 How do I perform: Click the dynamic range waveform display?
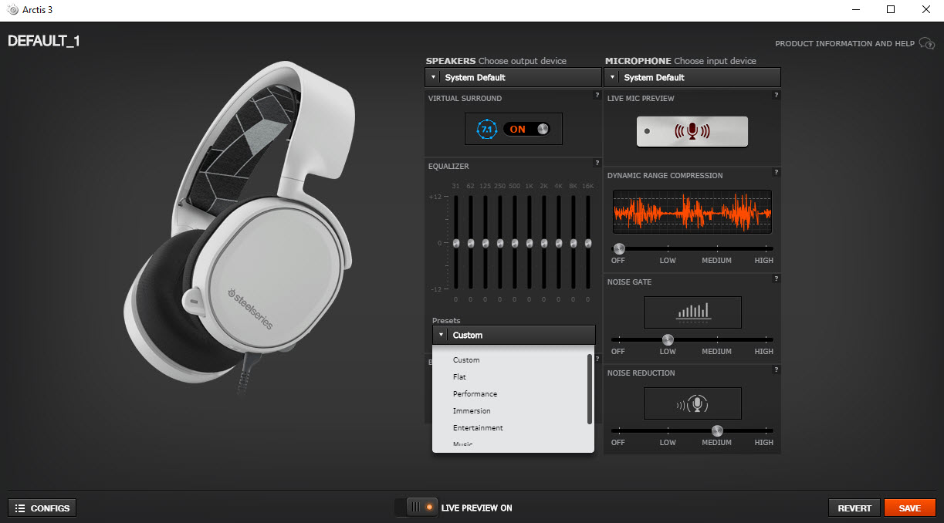(x=692, y=211)
